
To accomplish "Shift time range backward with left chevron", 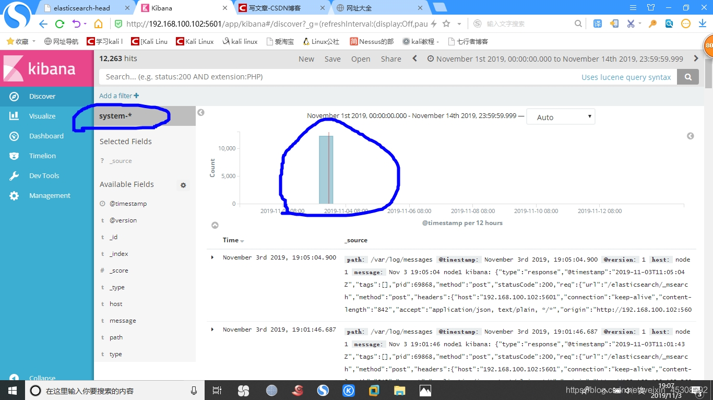I will tap(415, 58).
